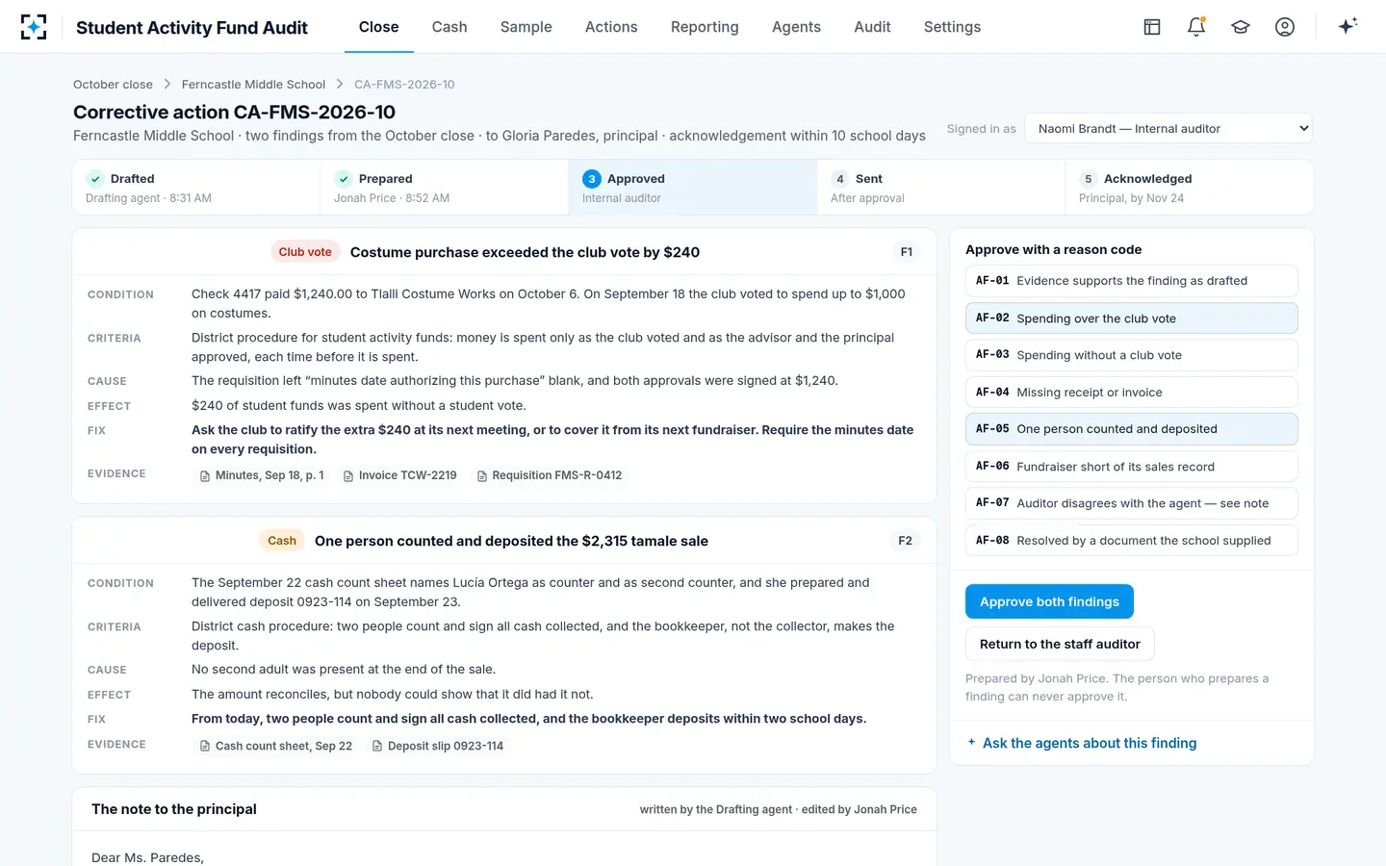Toggle reason code AF-06 Fundraiser short
1386x866 pixels.
tap(1131, 467)
